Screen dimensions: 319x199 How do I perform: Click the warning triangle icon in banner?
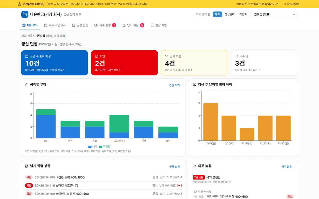(19, 4)
